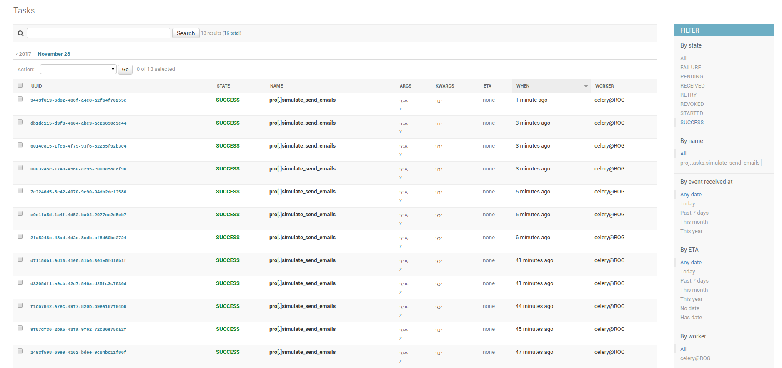
Task: Filter By ETA with Today
Action: click(x=687, y=272)
